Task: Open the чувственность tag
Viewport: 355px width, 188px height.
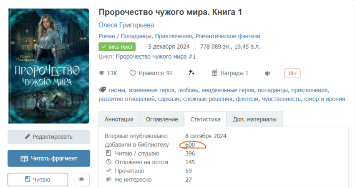Action: click(x=281, y=99)
